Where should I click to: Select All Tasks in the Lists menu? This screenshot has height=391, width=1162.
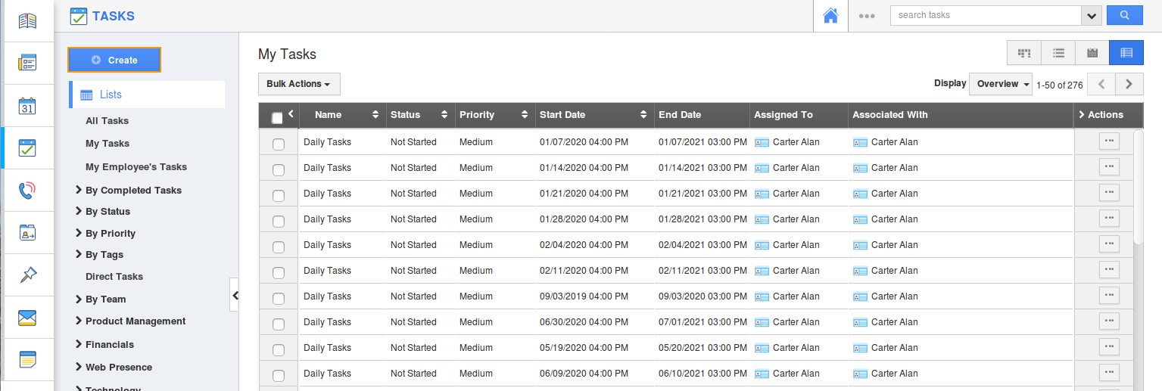(x=107, y=121)
